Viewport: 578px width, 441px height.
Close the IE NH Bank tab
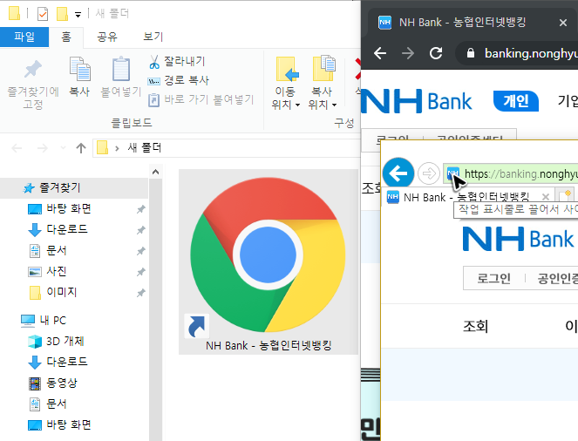(x=546, y=197)
